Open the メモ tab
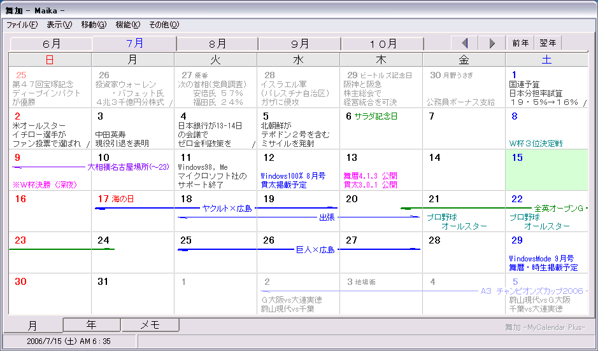The height and width of the screenshot is (351, 598). [150, 325]
